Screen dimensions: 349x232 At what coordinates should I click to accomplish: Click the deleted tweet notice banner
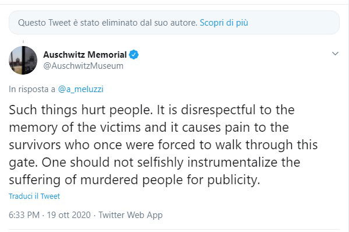pos(174,23)
